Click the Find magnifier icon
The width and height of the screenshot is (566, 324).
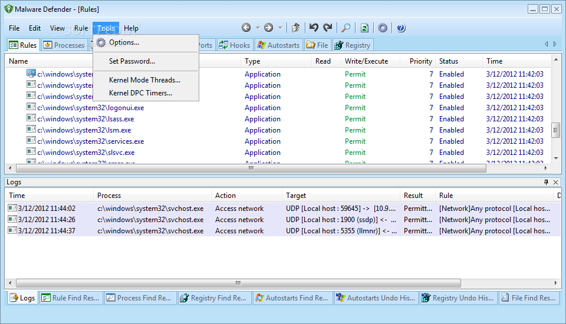[x=346, y=28]
